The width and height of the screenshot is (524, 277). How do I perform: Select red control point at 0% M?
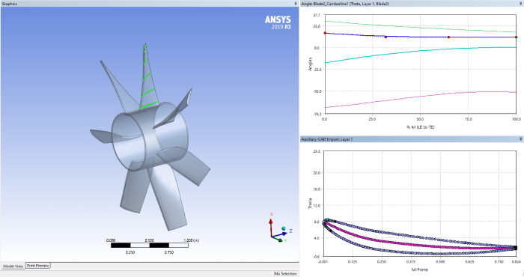pyautogui.click(x=325, y=33)
